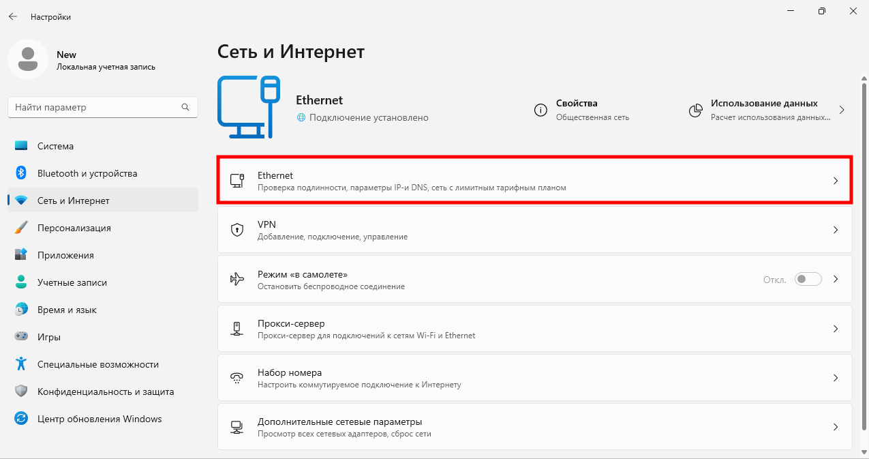
Task: Maximize or restore the Settings window
Action: click(x=823, y=11)
